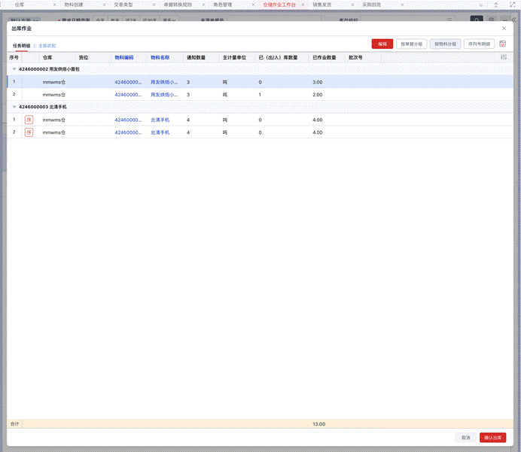Open the 序列号明细 detail button

[x=479, y=44]
